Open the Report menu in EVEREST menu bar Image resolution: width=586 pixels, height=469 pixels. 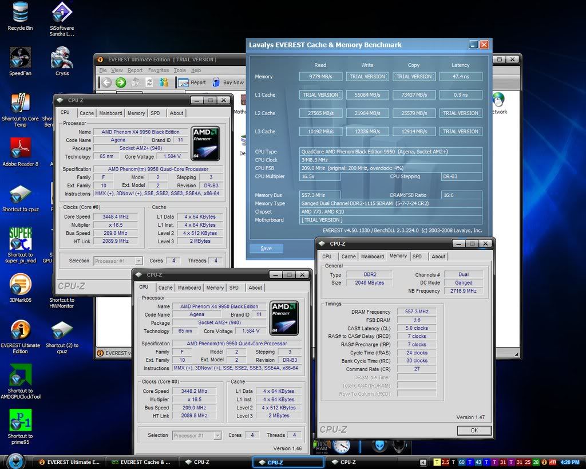(135, 70)
